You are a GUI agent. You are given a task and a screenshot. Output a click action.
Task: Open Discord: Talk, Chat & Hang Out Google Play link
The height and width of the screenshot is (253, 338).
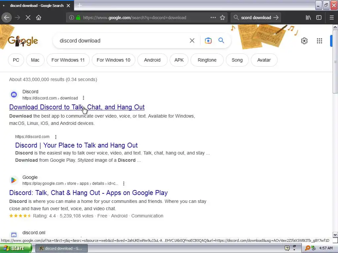[88, 193]
